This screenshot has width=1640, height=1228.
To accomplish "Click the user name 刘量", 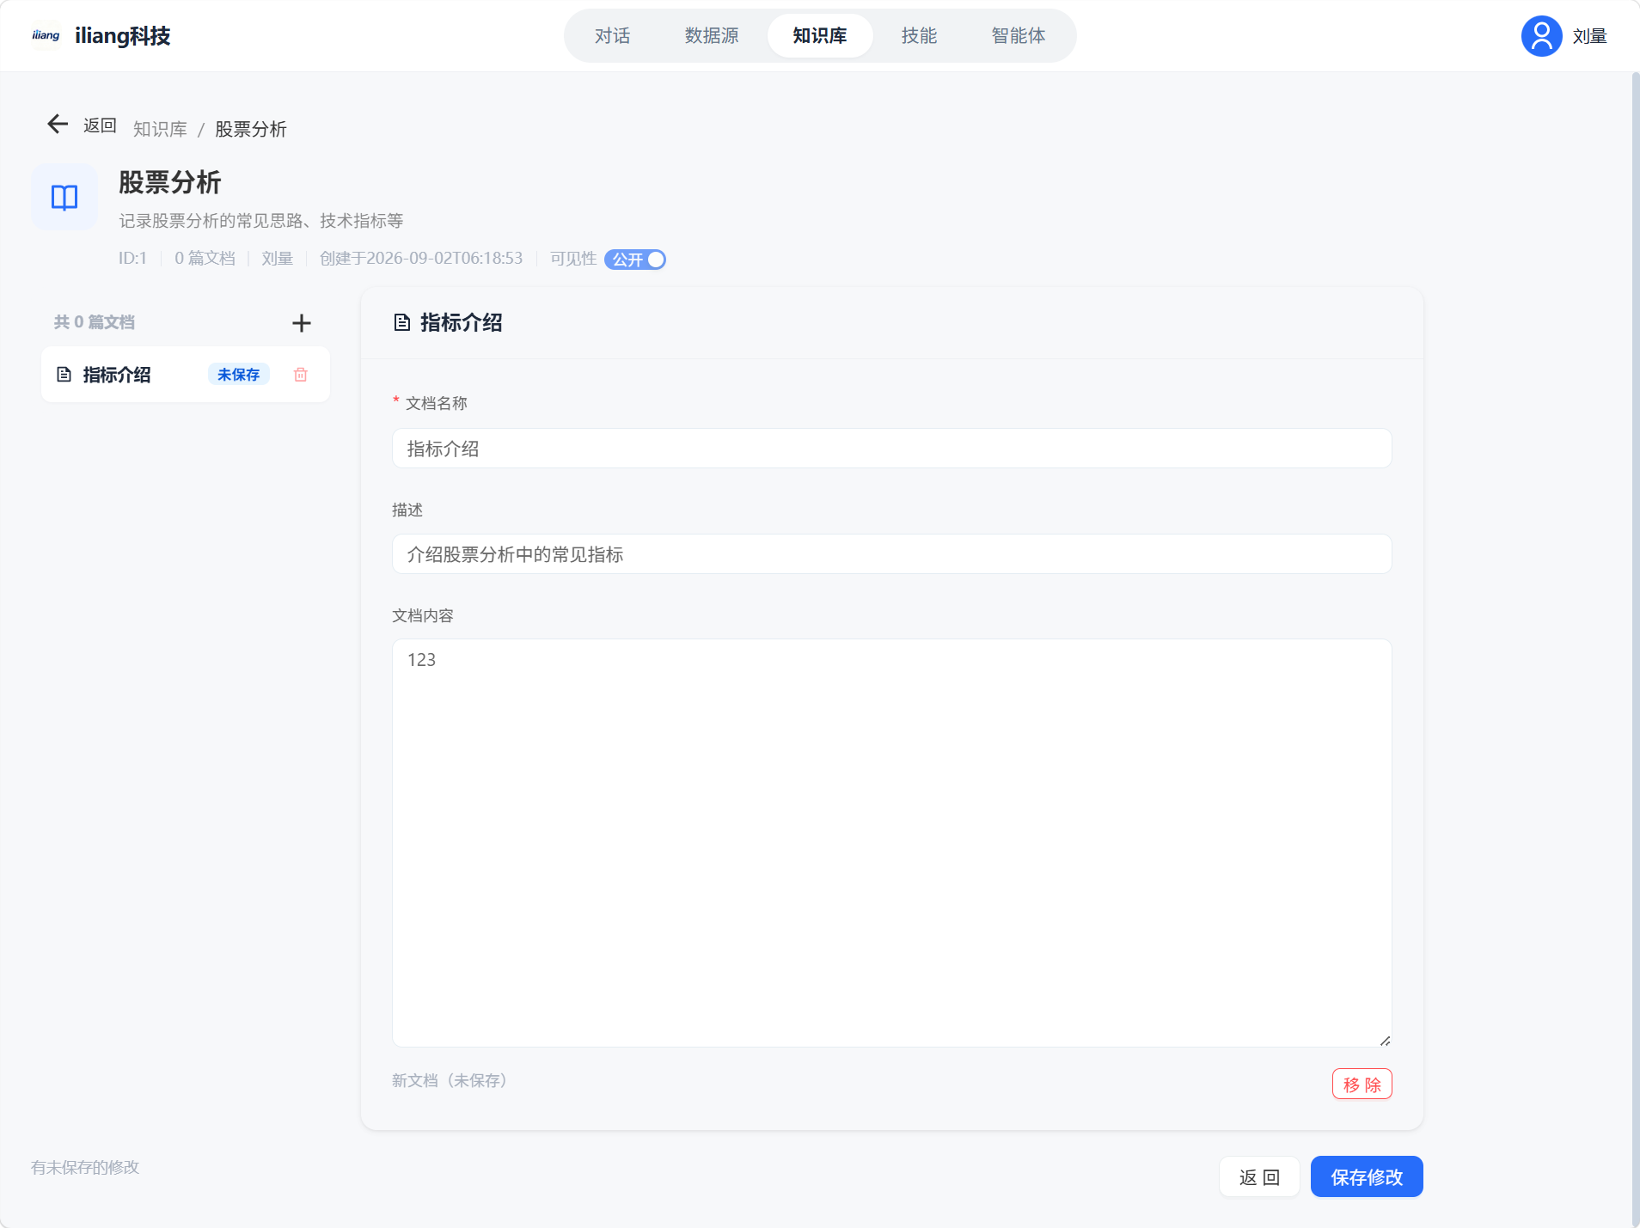I will (1589, 36).
